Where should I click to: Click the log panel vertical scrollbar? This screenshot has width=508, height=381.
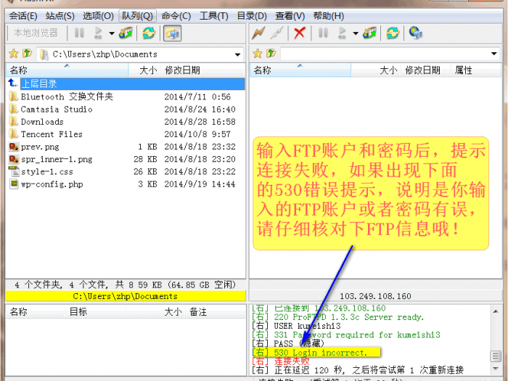pos(496,340)
